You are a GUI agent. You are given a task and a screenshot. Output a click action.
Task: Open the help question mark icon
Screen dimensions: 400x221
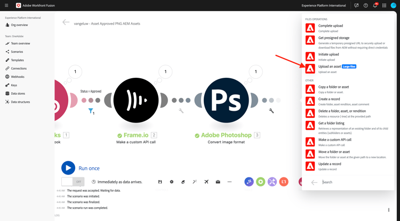pyautogui.click(x=365, y=5)
